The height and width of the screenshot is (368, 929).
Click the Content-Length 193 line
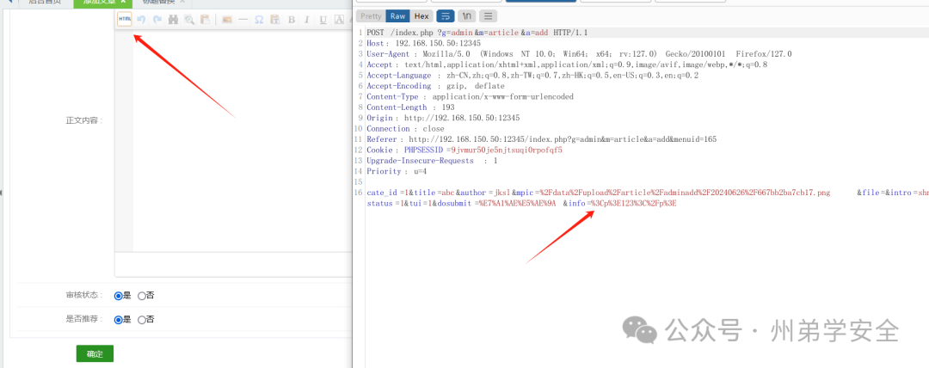coord(410,107)
